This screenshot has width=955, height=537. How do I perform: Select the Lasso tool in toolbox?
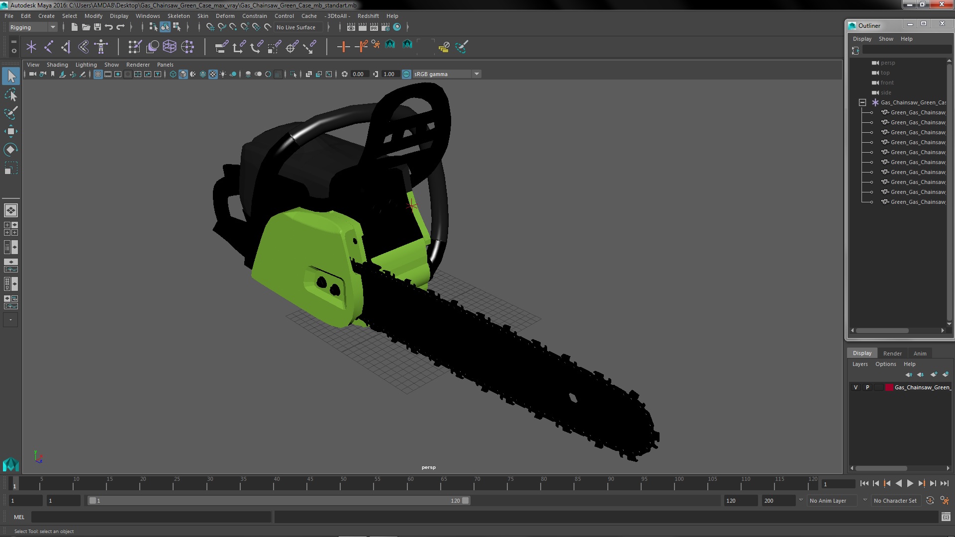pos(11,94)
